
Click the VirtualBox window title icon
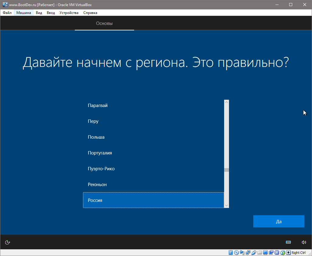[x=5, y=5]
